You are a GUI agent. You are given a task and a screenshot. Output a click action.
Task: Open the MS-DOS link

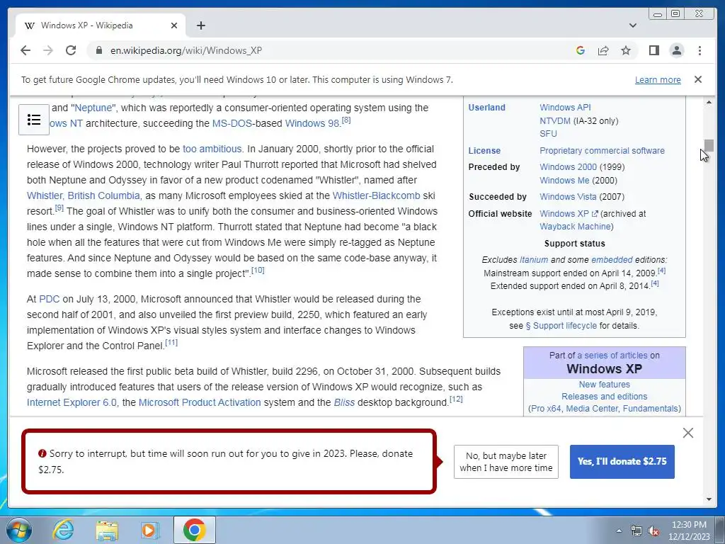[x=232, y=123]
